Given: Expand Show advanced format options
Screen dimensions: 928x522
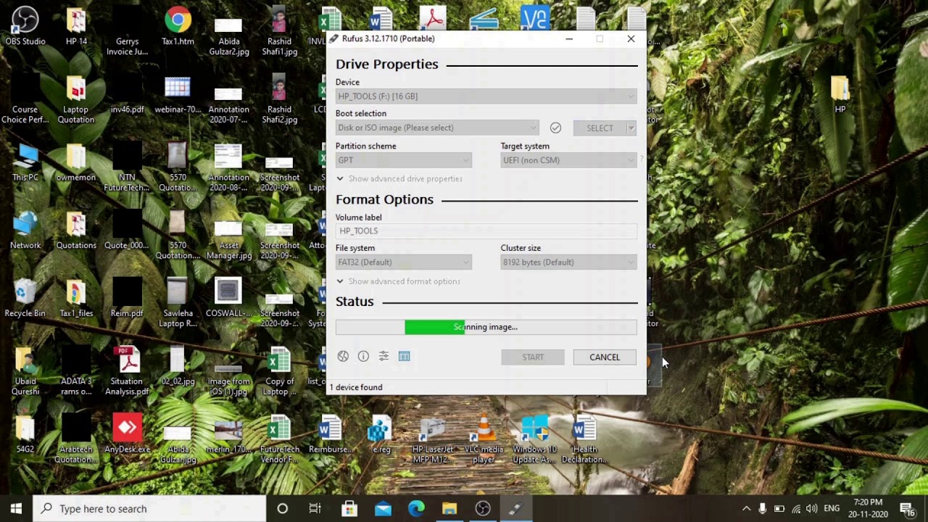Looking at the screenshot, I should click(x=398, y=281).
